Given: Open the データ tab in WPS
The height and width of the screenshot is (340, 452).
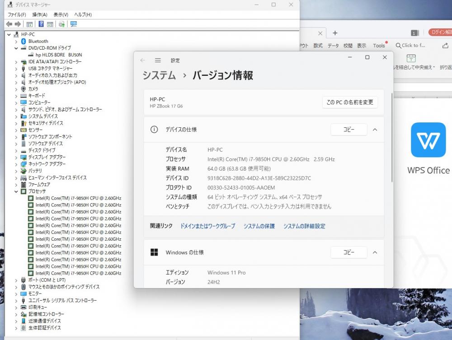Looking at the screenshot, I should pos(333,46).
